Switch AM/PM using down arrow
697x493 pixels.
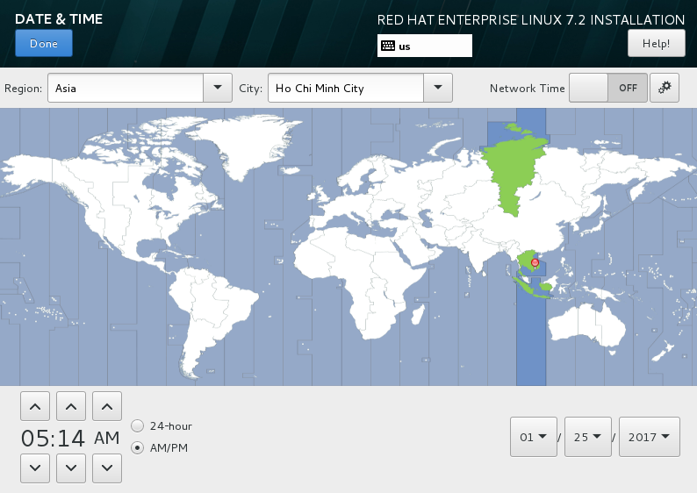tap(107, 468)
